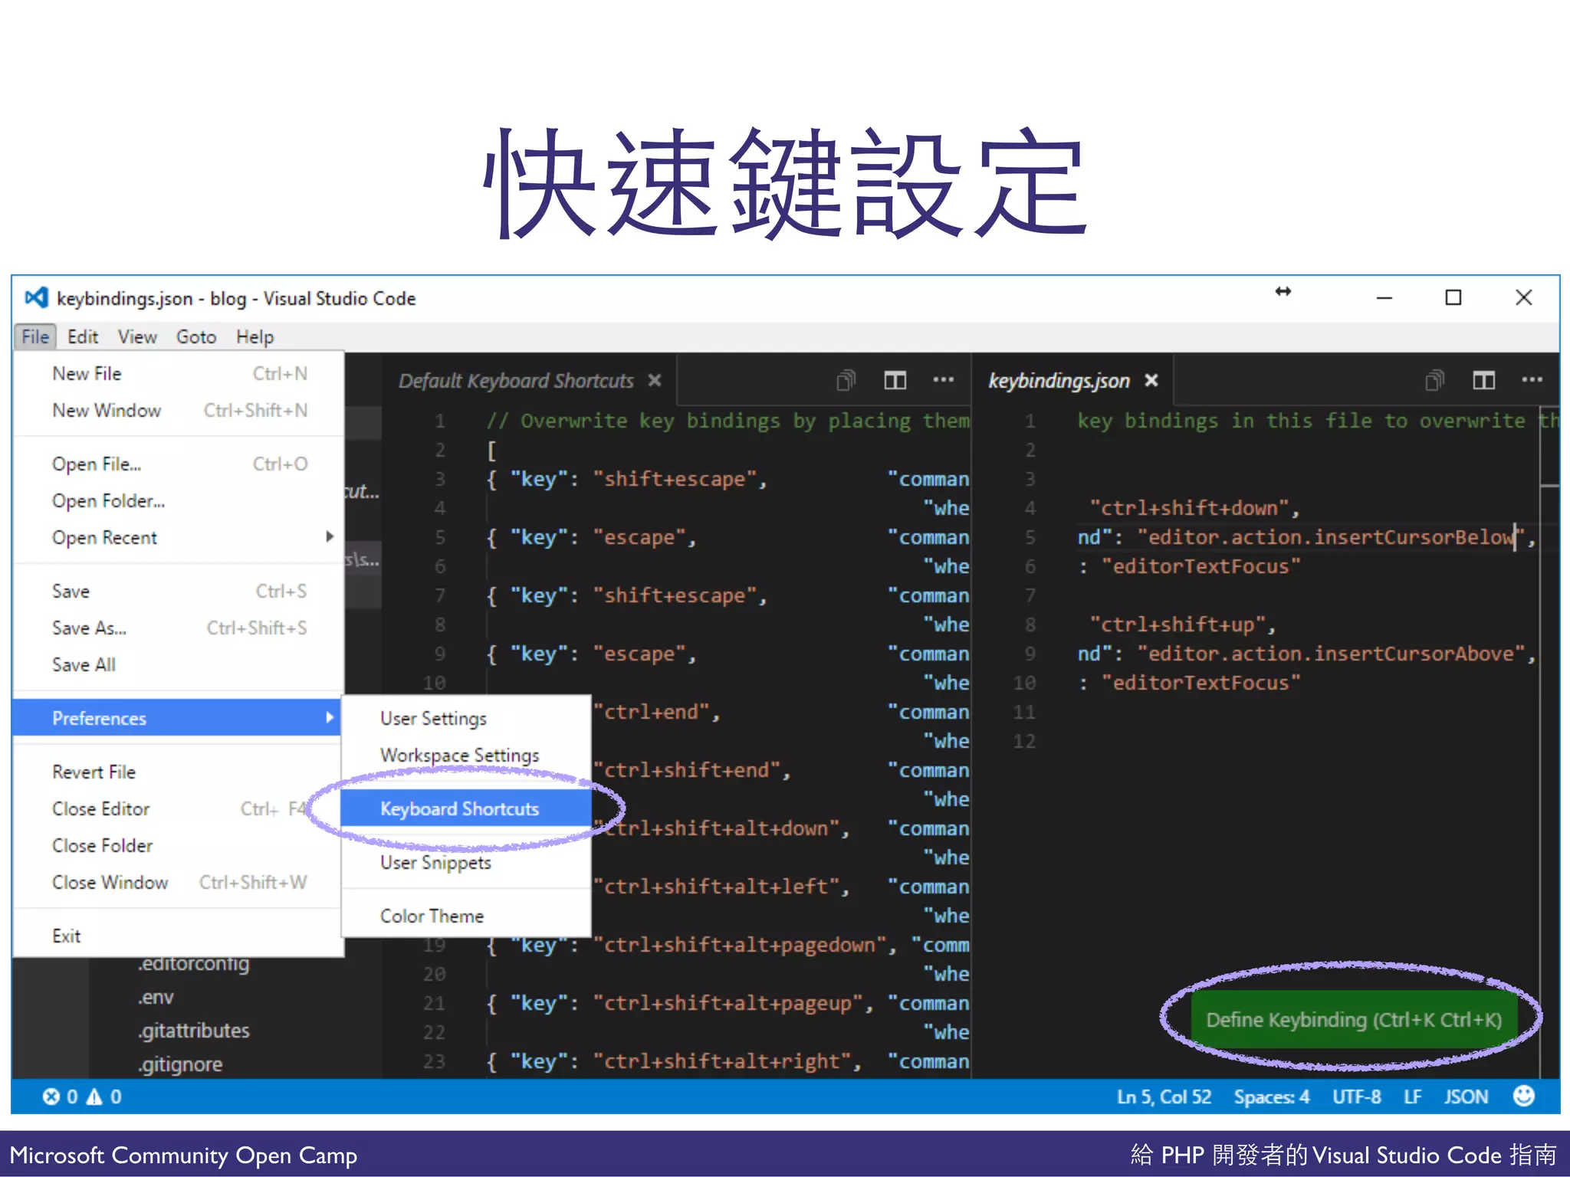Open .gitignore file in explorer
The image size is (1570, 1177).
(x=180, y=1064)
